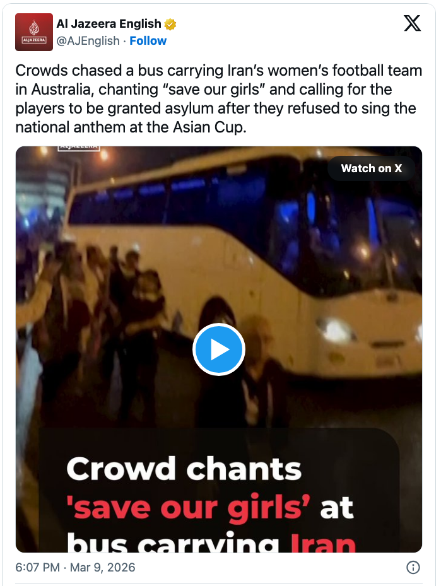This screenshot has width=441, height=586.
Task: Click the Mar 9, 2026 date
Action: point(102,567)
